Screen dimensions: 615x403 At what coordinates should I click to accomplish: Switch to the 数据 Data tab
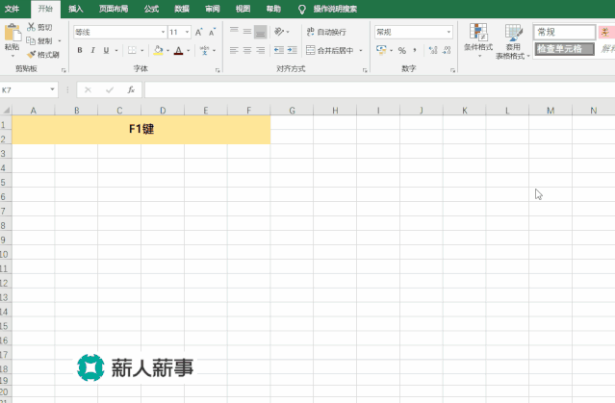pos(182,9)
